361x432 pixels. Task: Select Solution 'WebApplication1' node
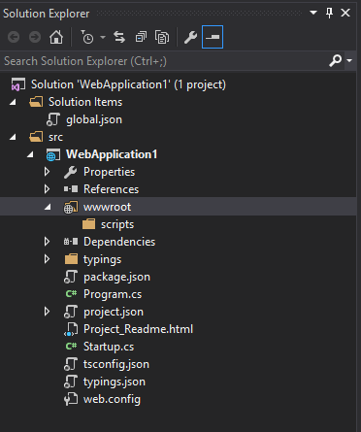pyautogui.click(x=128, y=84)
